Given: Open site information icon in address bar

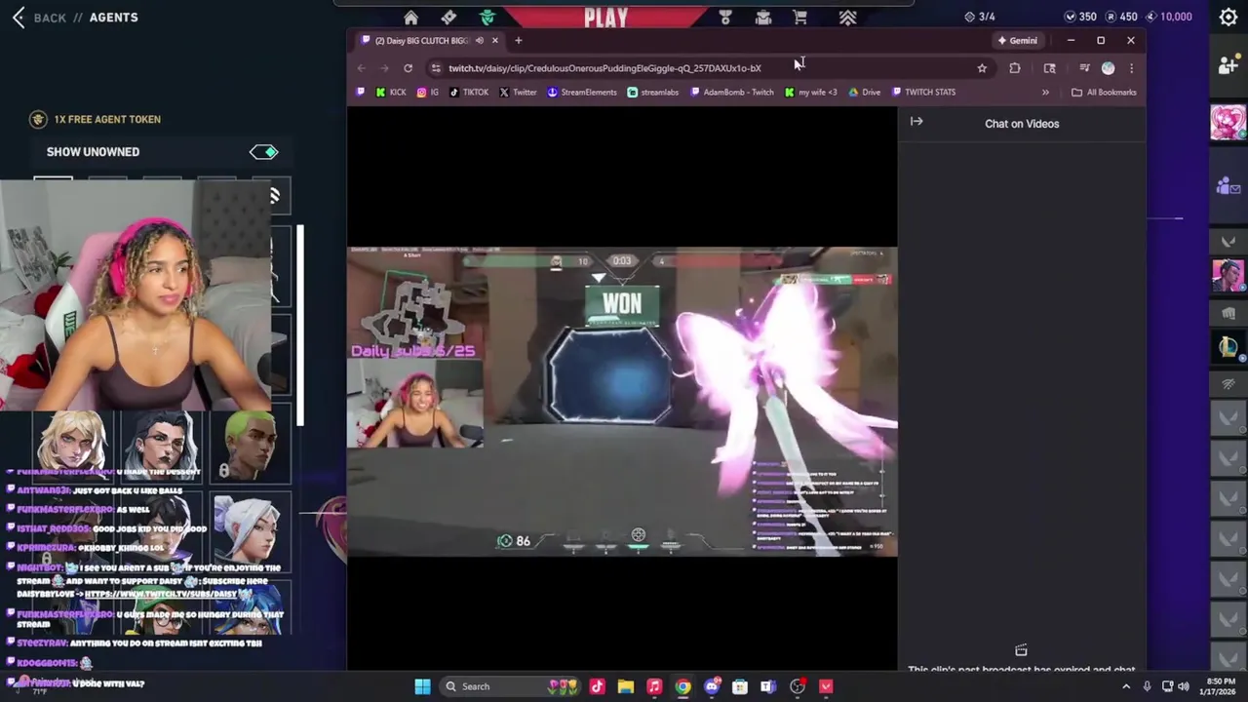Looking at the screenshot, I should [x=436, y=68].
